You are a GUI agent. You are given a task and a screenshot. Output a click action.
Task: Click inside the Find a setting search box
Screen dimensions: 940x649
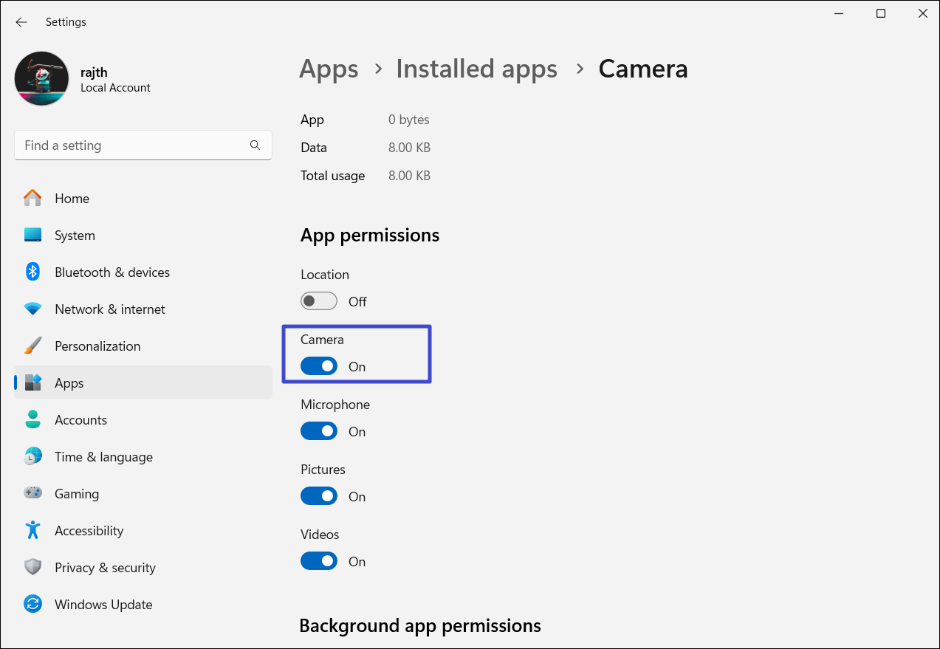(x=133, y=145)
